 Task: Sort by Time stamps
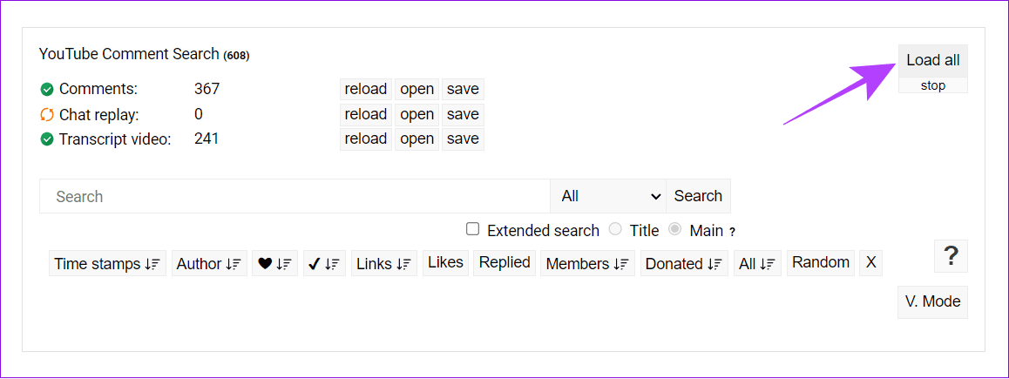[107, 263]
